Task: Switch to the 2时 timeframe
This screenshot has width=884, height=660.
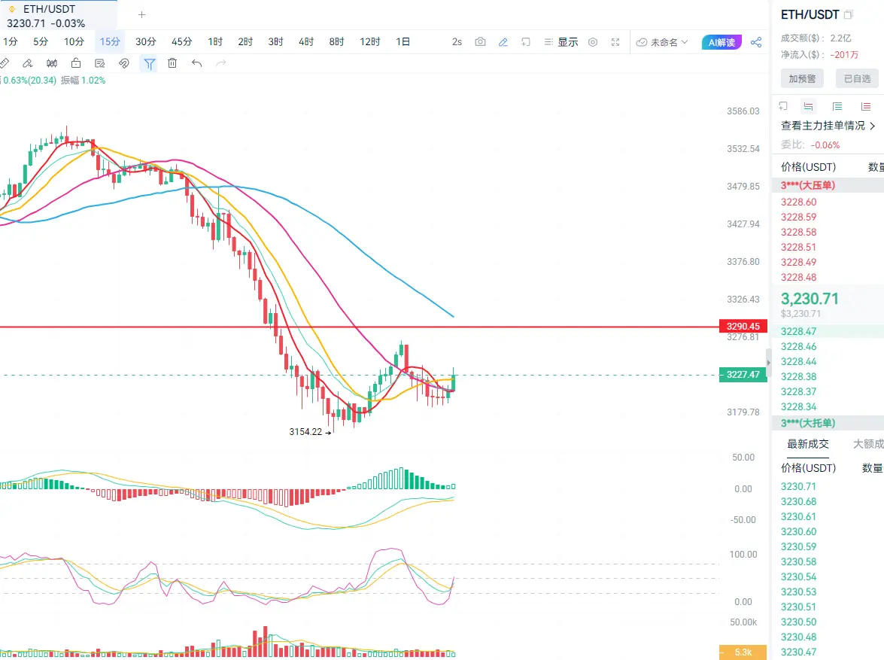Action: coord(245,41)
